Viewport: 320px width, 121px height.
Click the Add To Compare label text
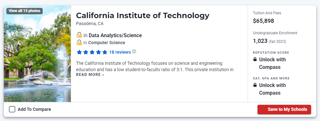pos(34,110)
